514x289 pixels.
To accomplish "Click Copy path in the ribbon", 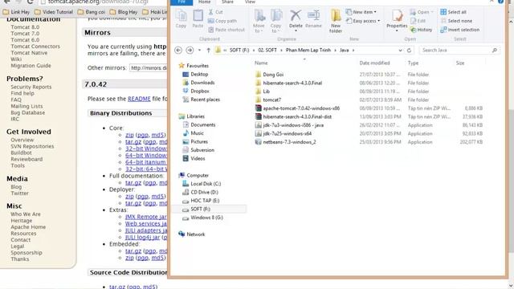I will tap(222, 21).
